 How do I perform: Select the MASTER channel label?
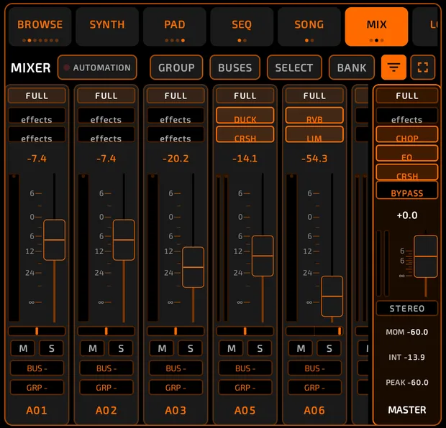407,410
